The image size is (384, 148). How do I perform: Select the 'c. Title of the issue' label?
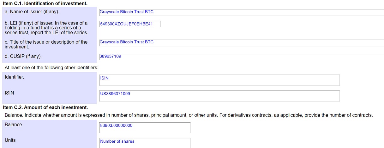point(46,44)
